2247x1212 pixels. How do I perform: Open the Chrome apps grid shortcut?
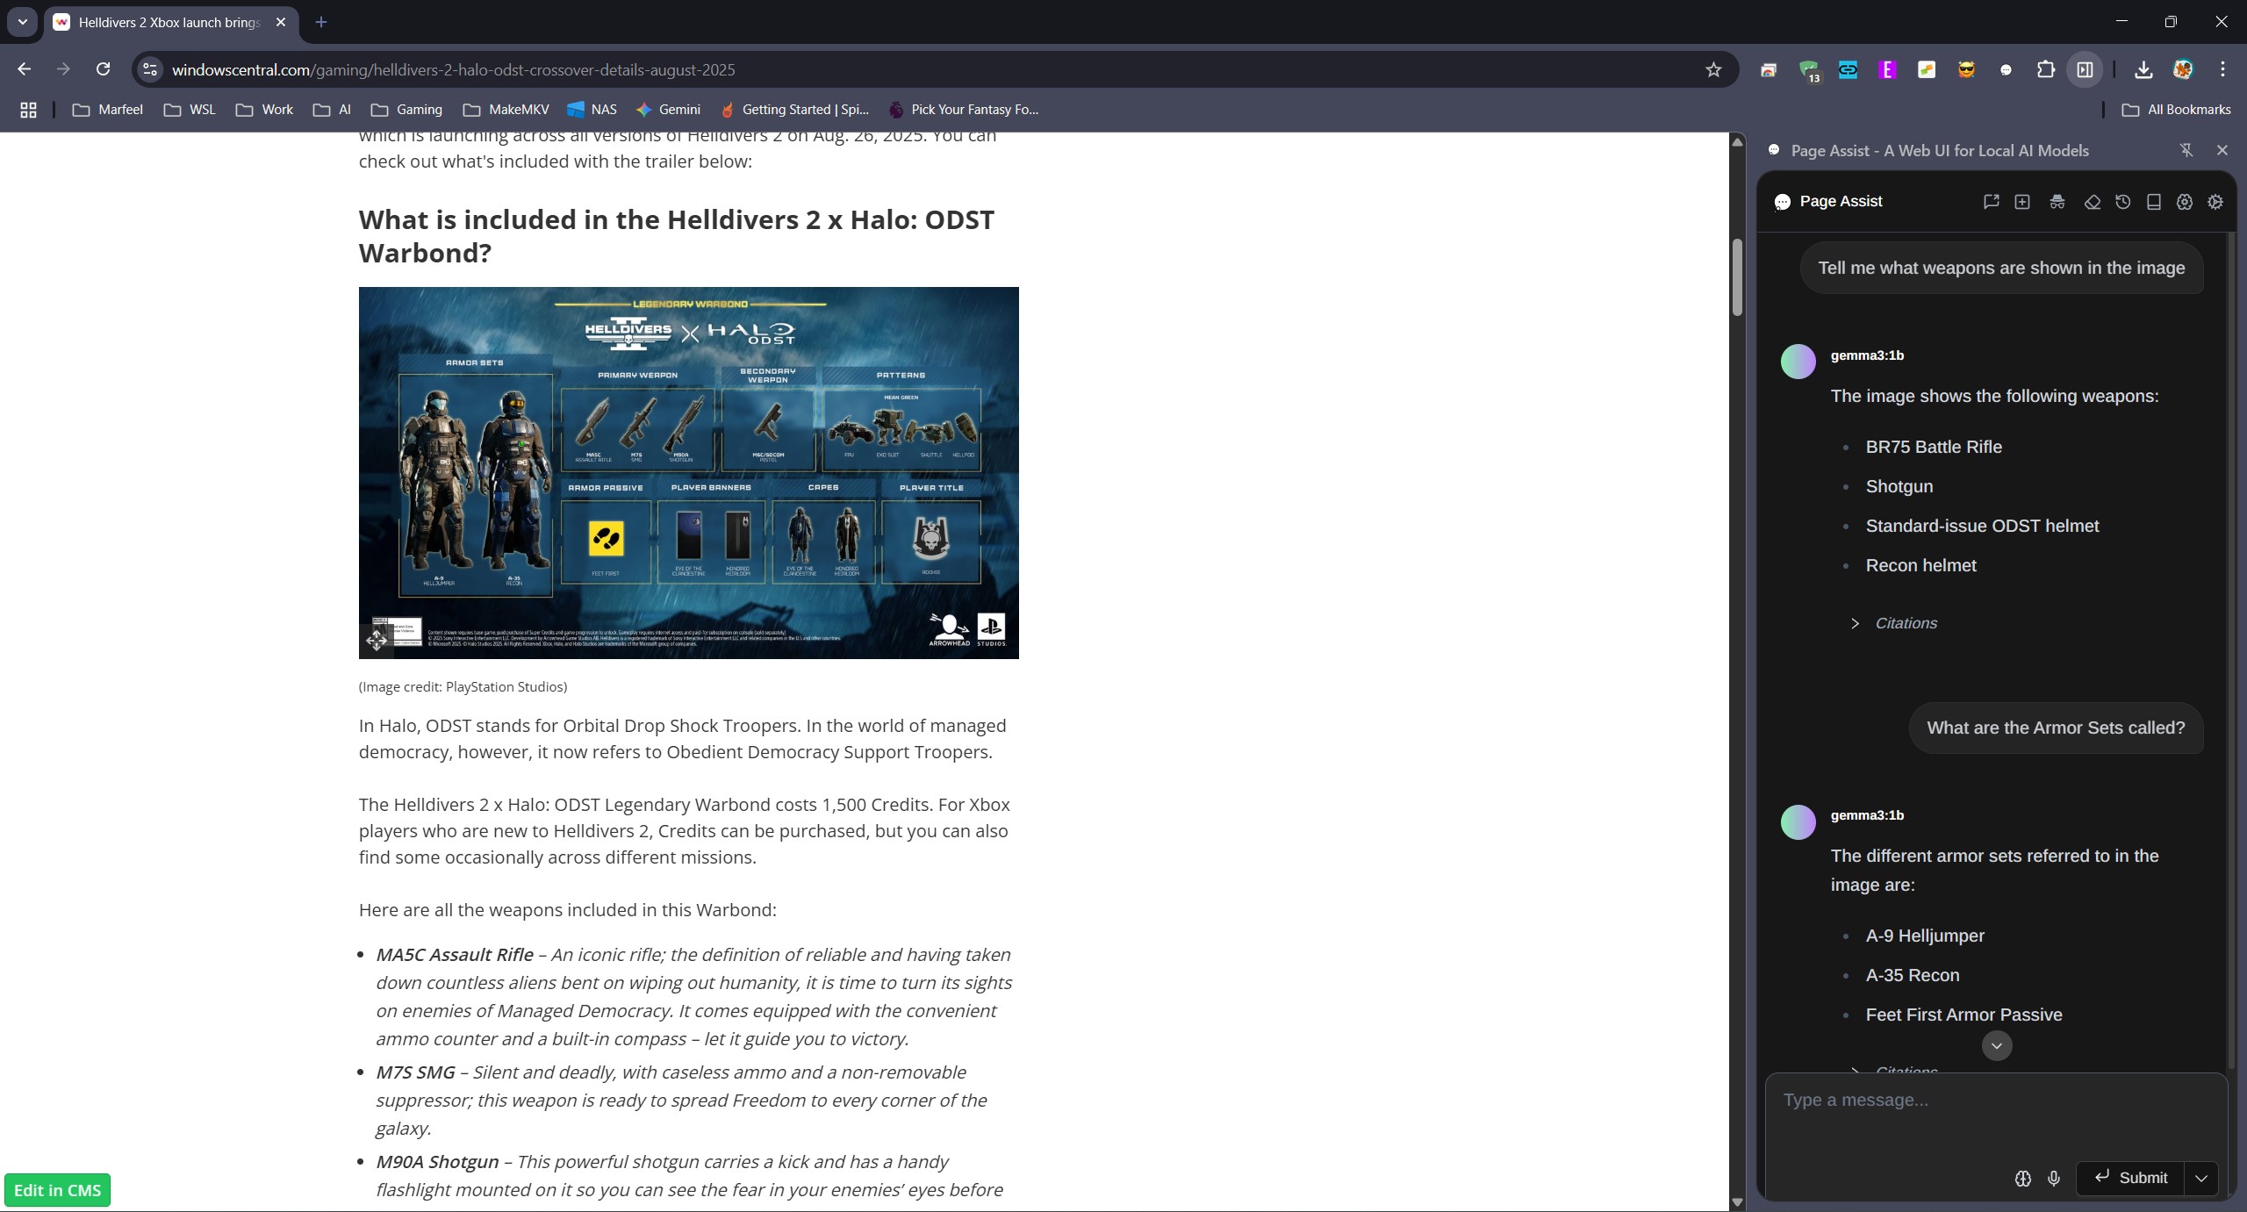[x=28, y=110]
